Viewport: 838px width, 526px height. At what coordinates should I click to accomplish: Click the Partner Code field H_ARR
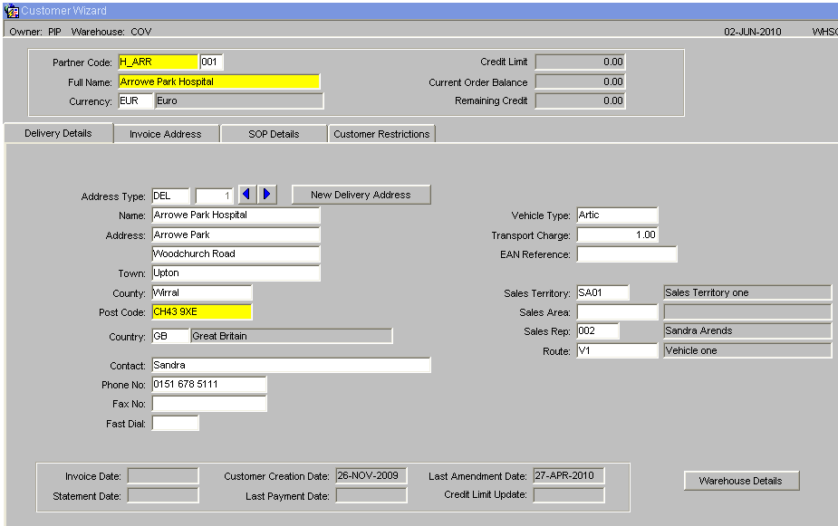159,62
